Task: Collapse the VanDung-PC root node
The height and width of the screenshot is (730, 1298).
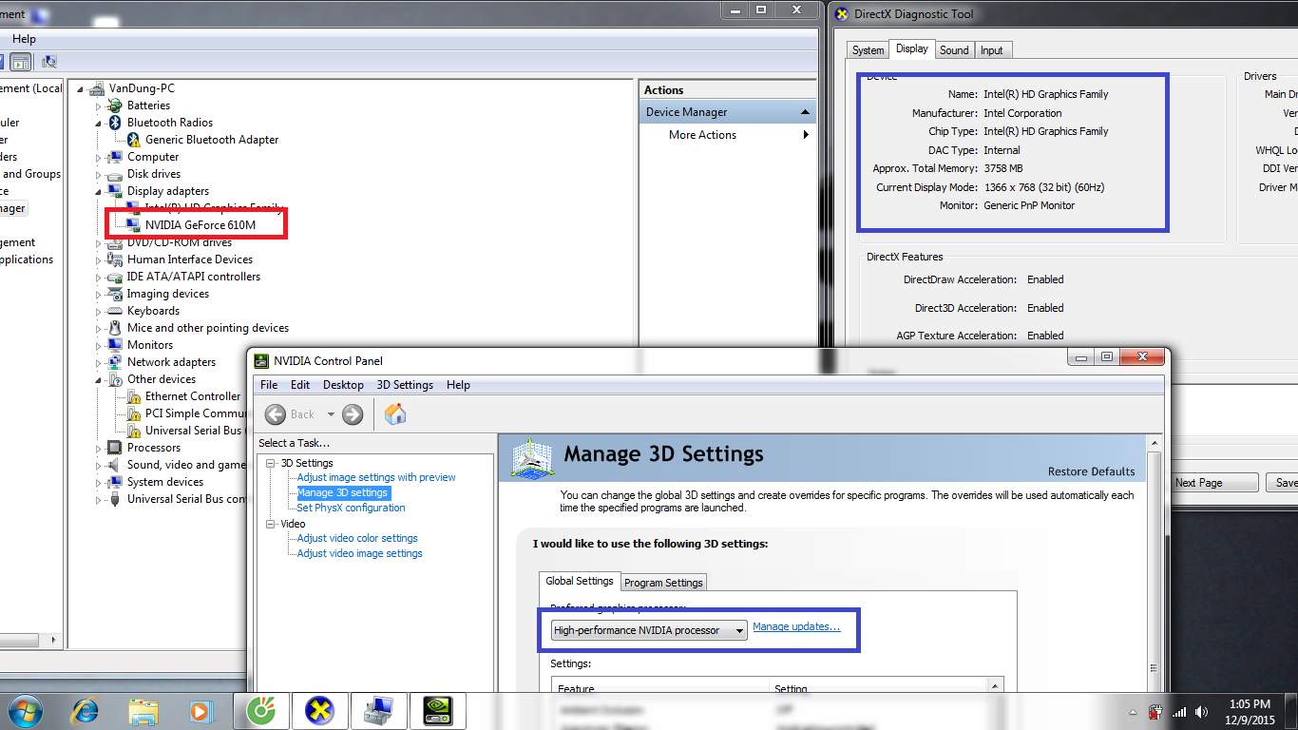Action: [x=80, y=88]
